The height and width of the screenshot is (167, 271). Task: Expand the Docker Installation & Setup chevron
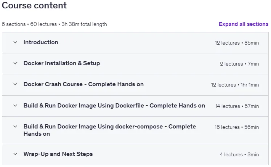tap(15, 63)
